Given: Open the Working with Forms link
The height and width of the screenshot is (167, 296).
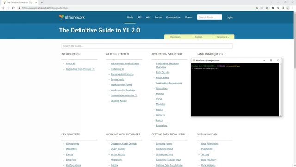Looking at the screenshot, I should (x=121, y=85).
